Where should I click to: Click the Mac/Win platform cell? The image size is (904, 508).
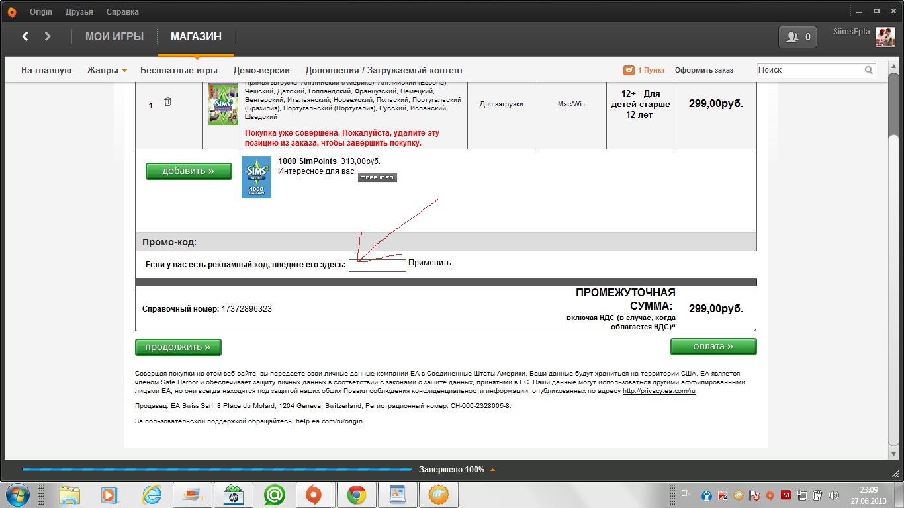[572, 105]
